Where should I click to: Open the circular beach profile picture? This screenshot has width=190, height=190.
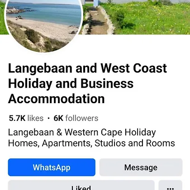coord(44,25)
